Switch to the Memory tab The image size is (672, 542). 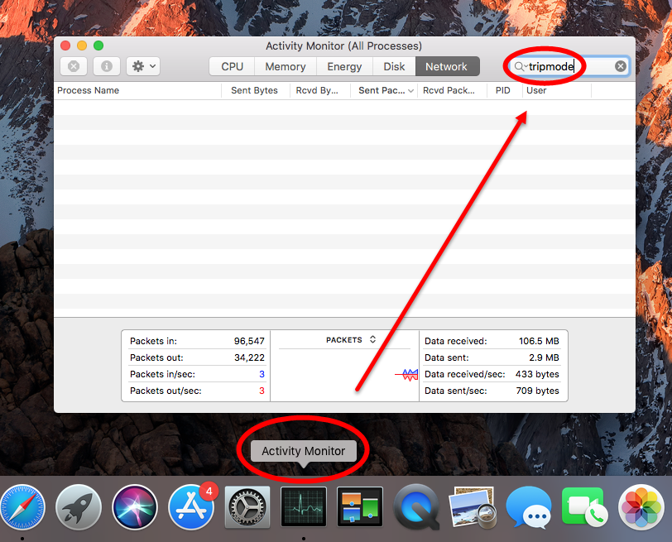[285, 66]
